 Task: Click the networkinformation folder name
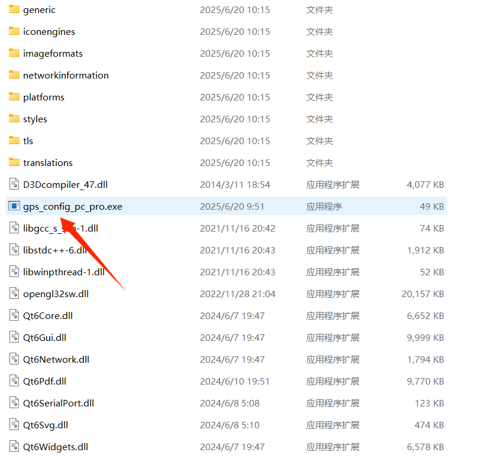66,76
